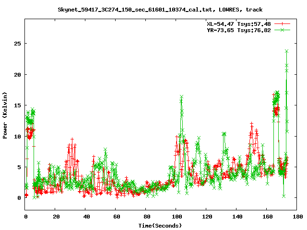Click the y-axis tick label 25
307x230 pixels.
pos(17,44)
